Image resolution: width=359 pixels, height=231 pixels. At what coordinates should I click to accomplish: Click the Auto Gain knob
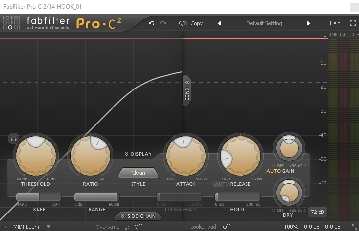click(289, 148)
